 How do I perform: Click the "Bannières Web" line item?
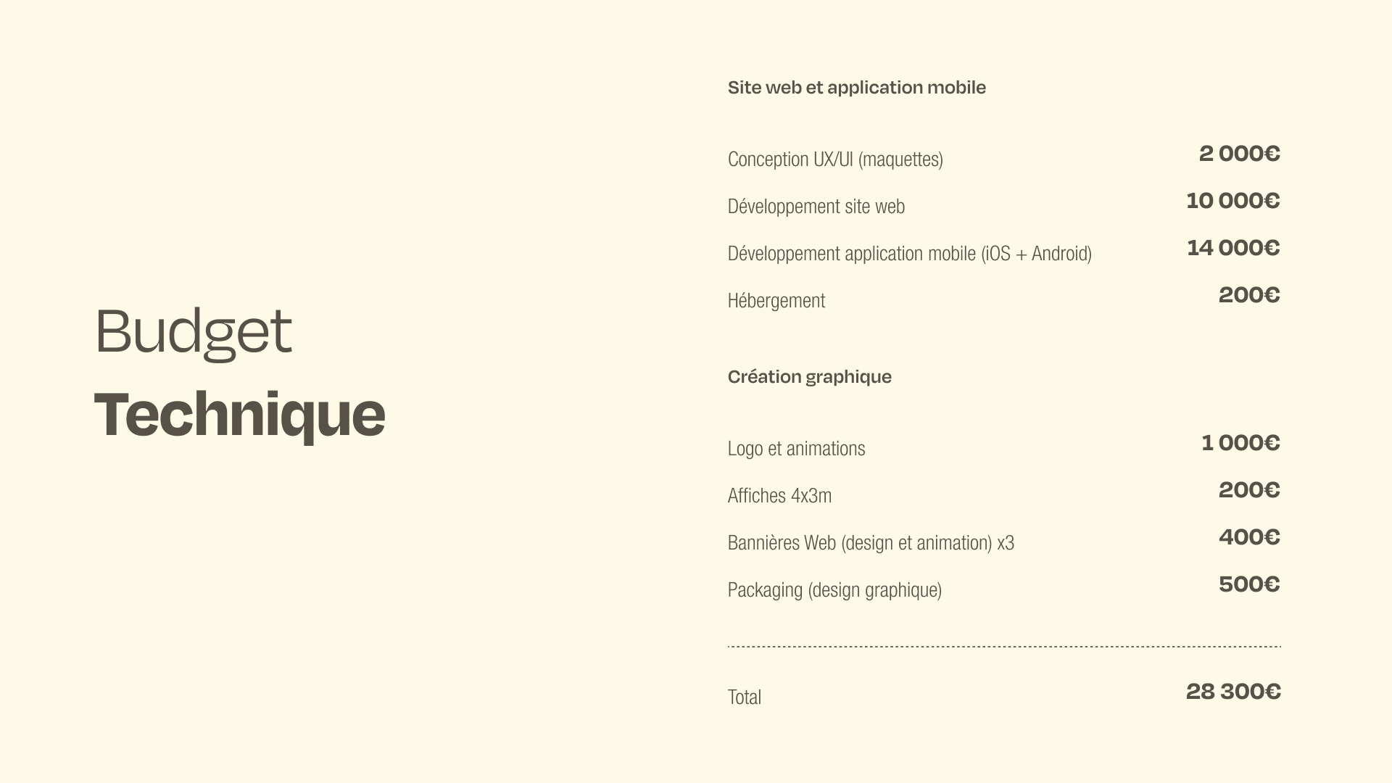coord(870,543)
